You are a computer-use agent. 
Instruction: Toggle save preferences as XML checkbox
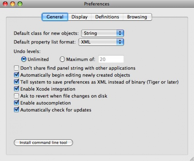click(x=17, y=82)
